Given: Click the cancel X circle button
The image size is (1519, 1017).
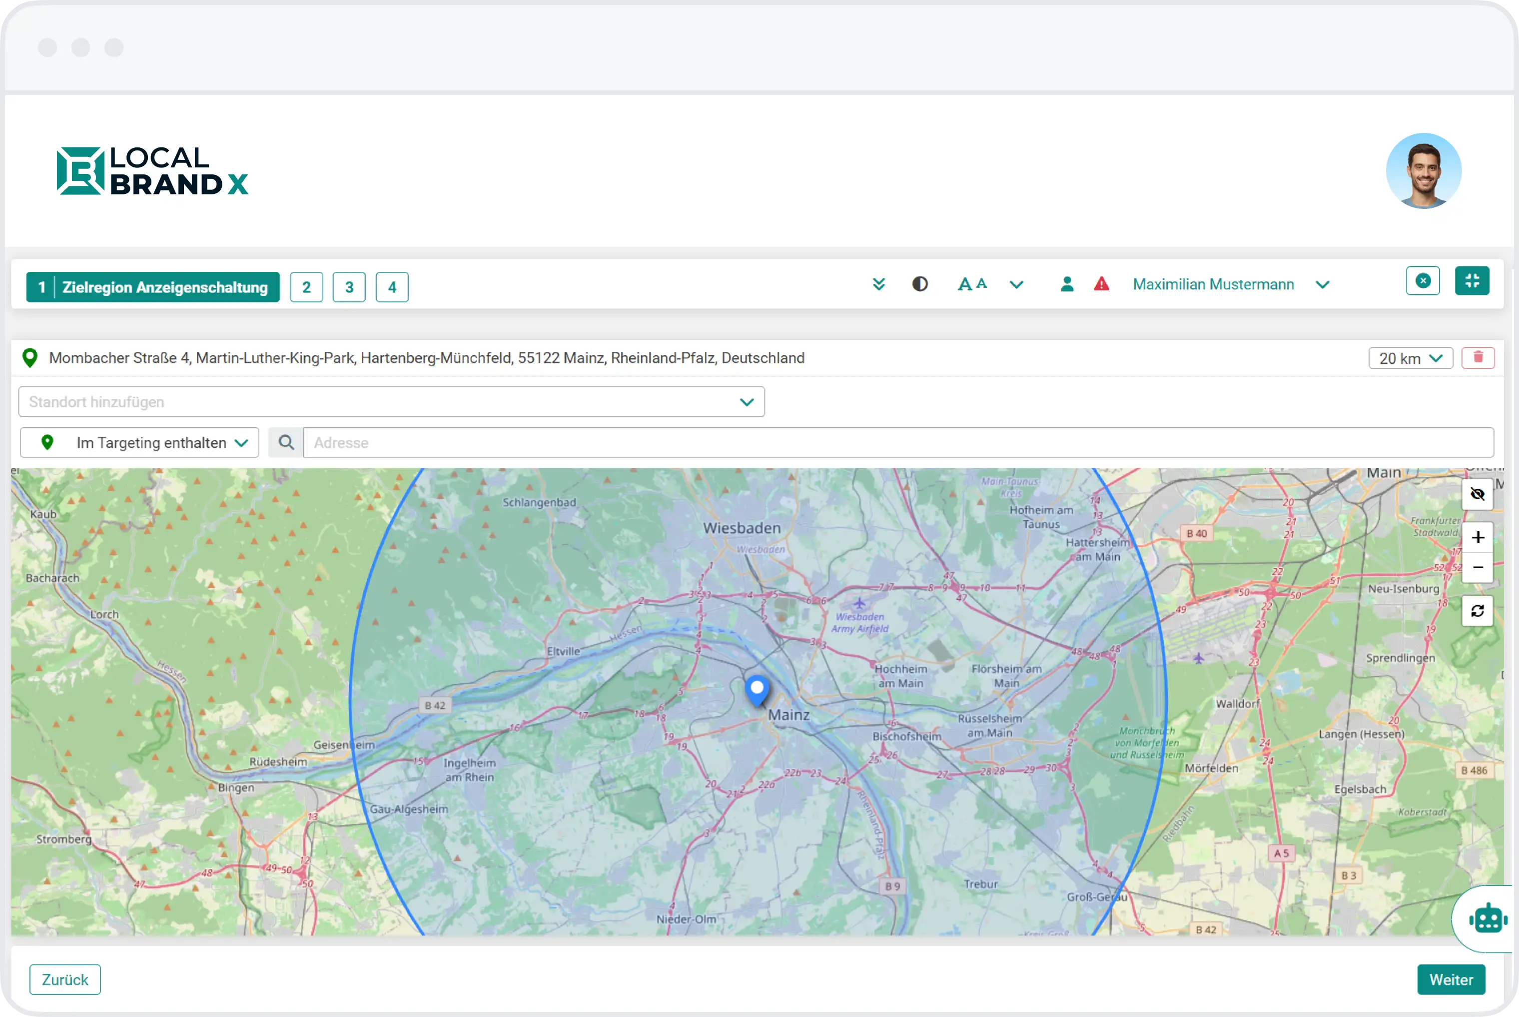Looking at the screenshot, I should [x=1423, y=281].
